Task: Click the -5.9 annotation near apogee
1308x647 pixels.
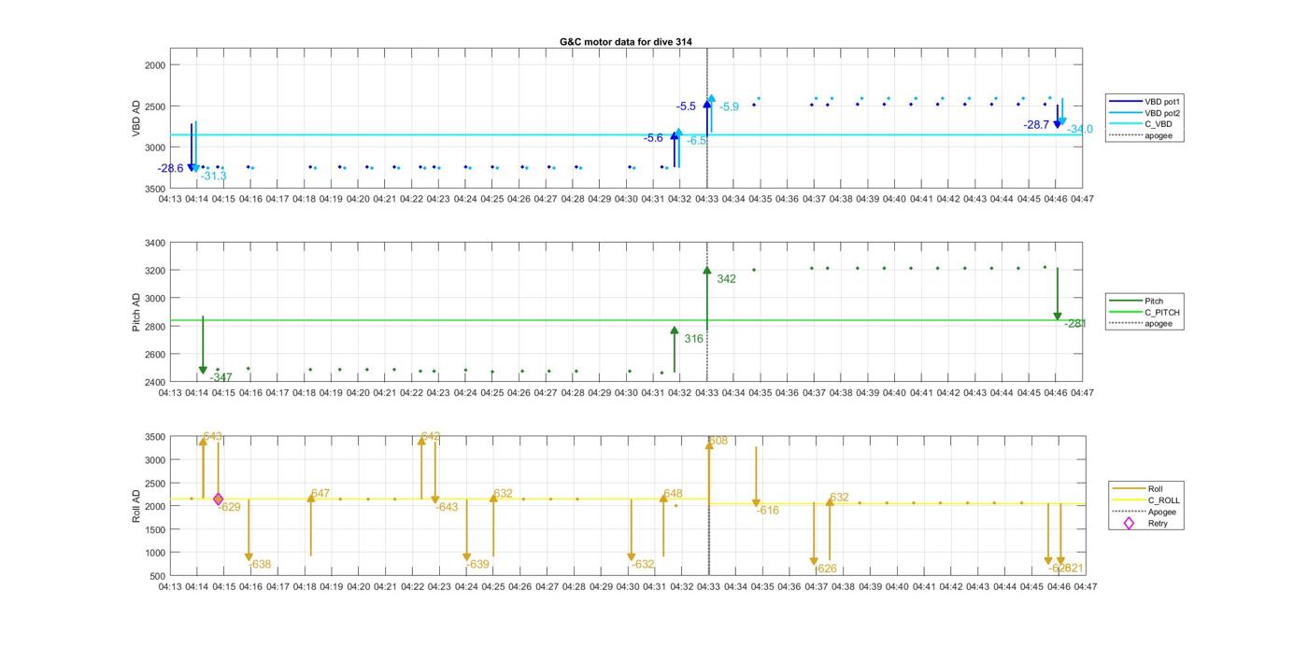Action: pos(729,107)
